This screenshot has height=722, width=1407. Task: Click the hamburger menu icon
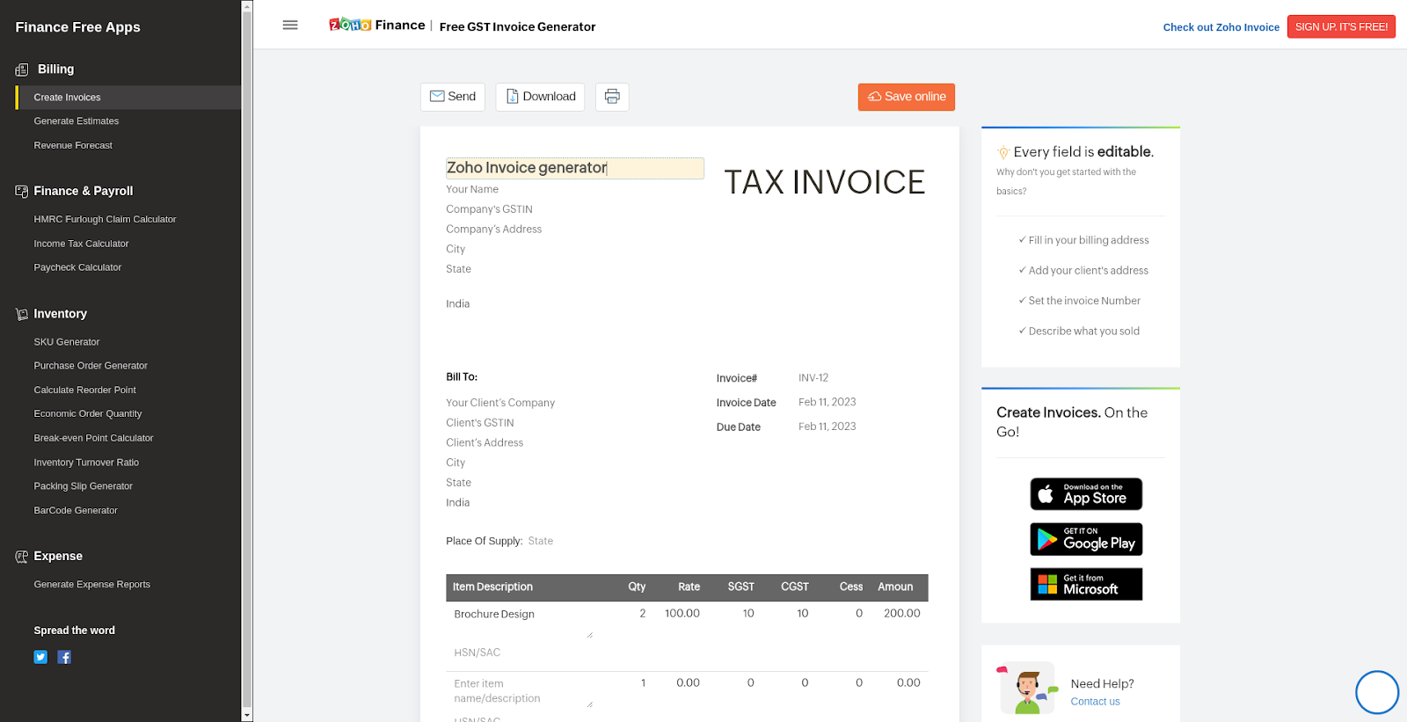click(x=290, y=25)
